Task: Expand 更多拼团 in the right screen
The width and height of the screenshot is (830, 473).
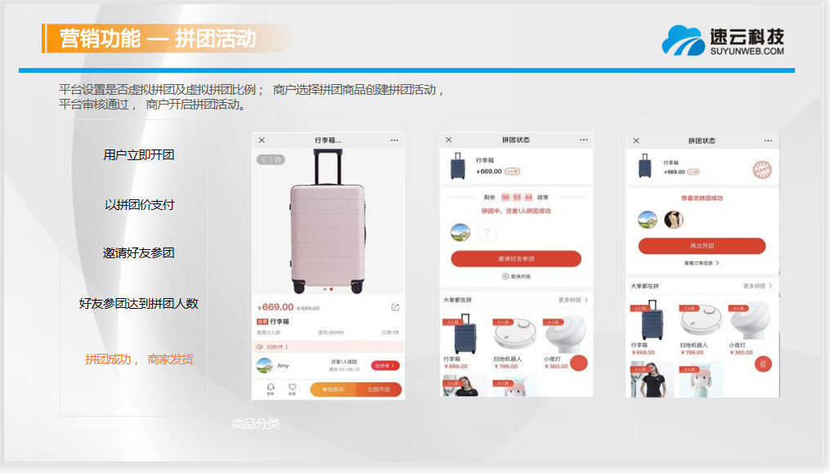Action: click(x=757, y=286)
